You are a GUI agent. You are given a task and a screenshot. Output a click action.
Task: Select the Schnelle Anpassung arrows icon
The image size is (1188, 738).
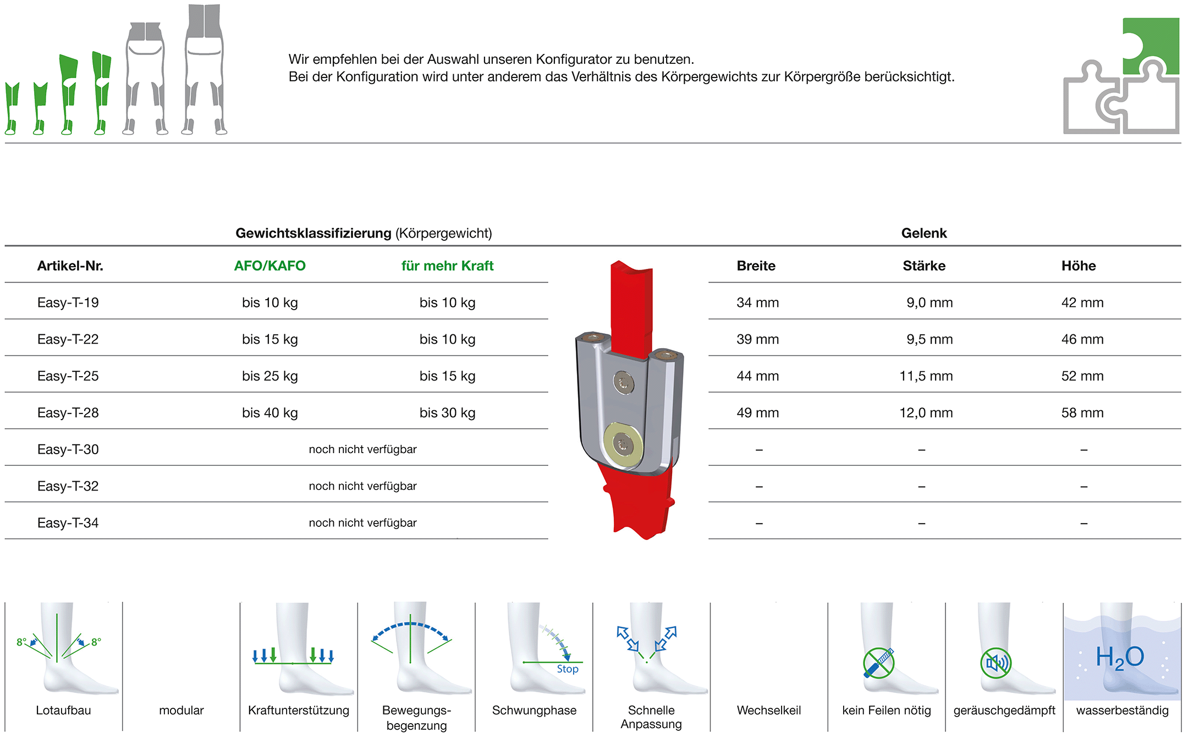click(x=652, y=648)
